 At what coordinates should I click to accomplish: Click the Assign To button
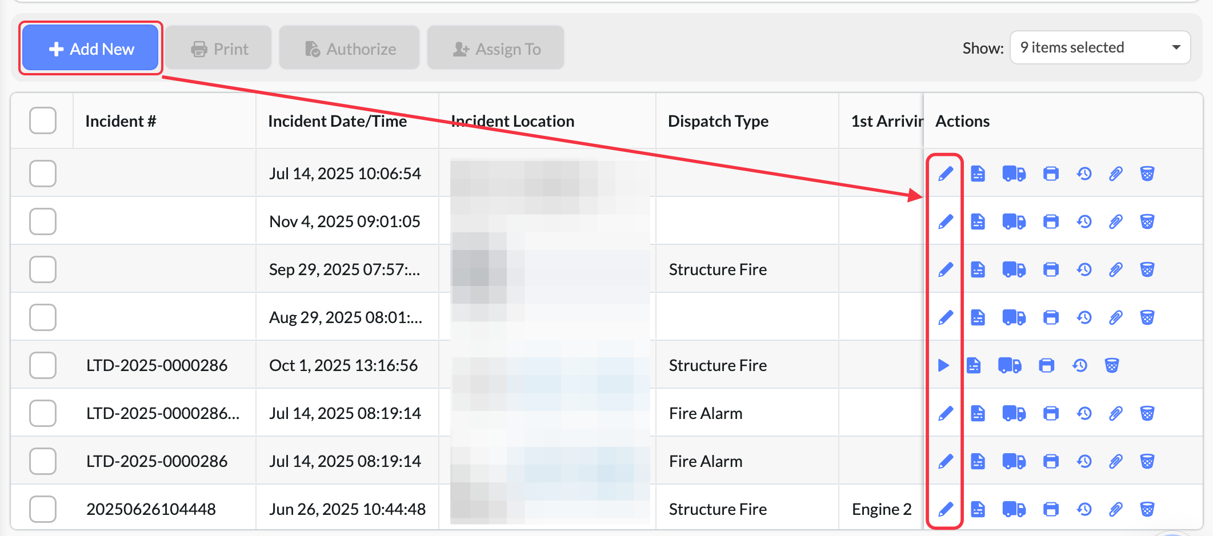pyautogui.click(x=495, y=49)
